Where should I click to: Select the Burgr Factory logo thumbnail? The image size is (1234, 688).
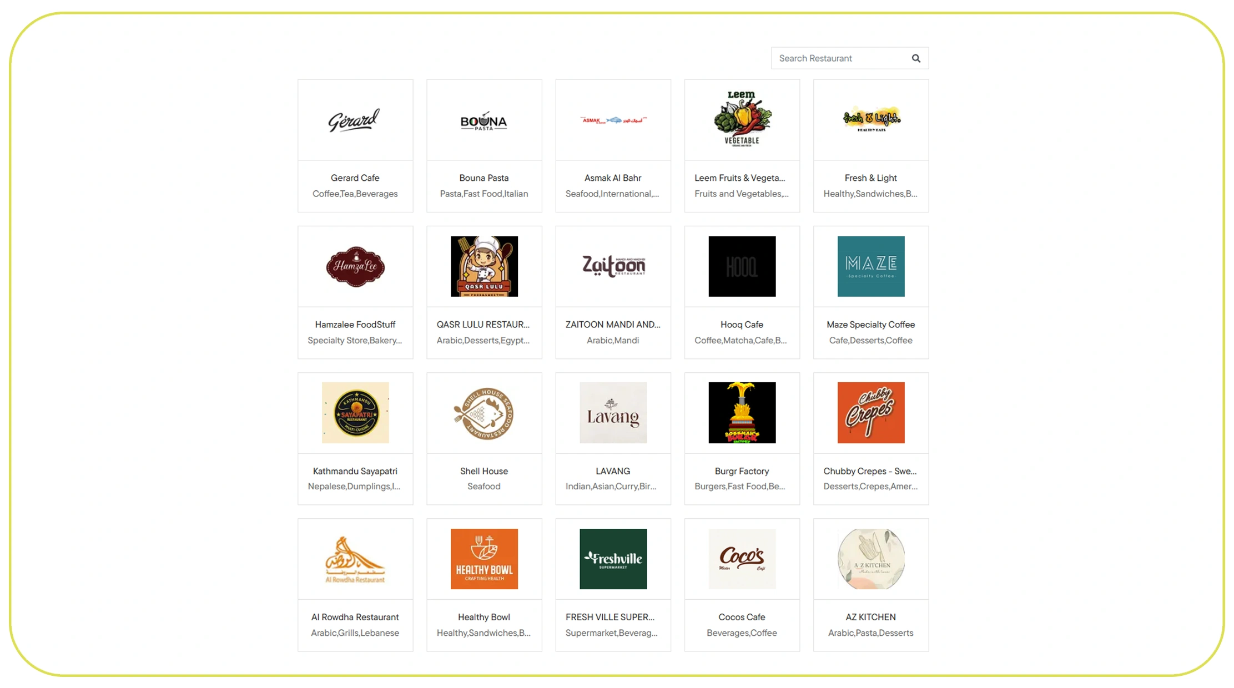(742, 413)
